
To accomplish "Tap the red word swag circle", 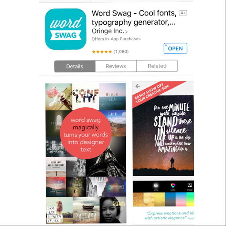I will [x=86, y=133].
